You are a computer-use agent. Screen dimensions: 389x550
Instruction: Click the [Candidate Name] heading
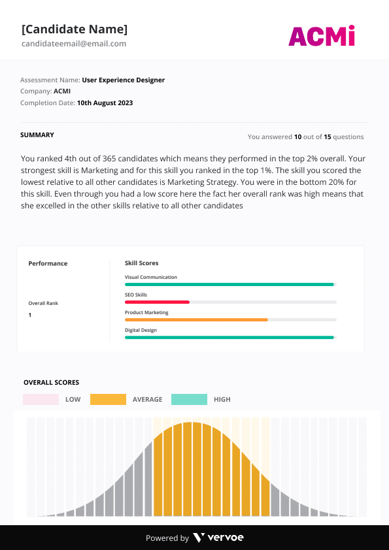[75, 29]
